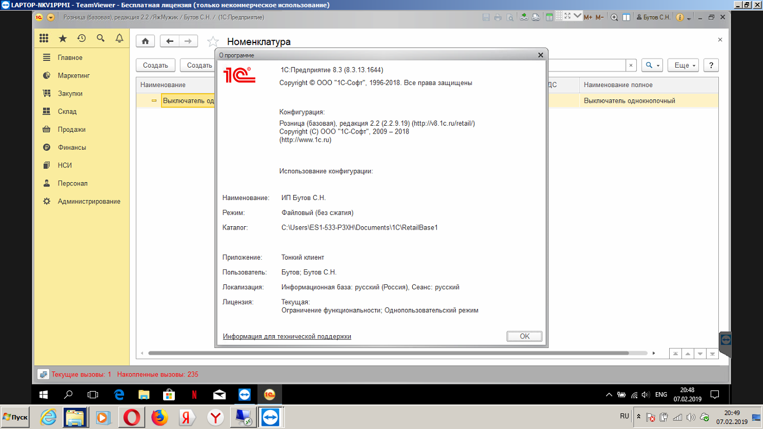Click the local tray volume icon
The width and height of the screenshot is (763, 429).
[x=690, y=417]
